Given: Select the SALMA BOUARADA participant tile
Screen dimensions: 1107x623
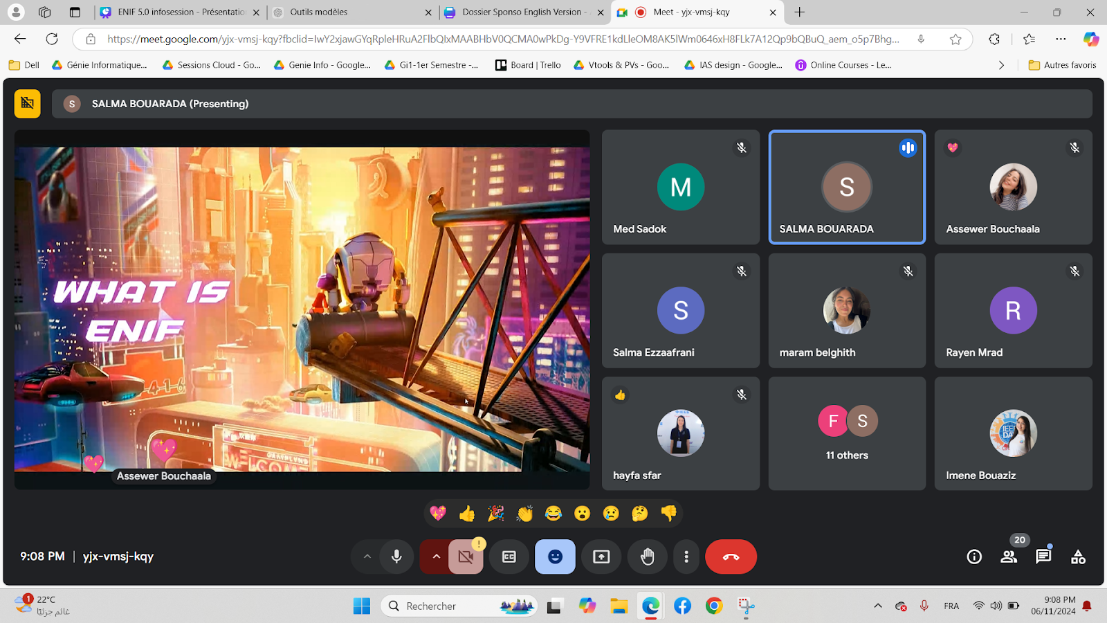Looking at the screenshot, I should pyautogui.click(x=847, y=187).
